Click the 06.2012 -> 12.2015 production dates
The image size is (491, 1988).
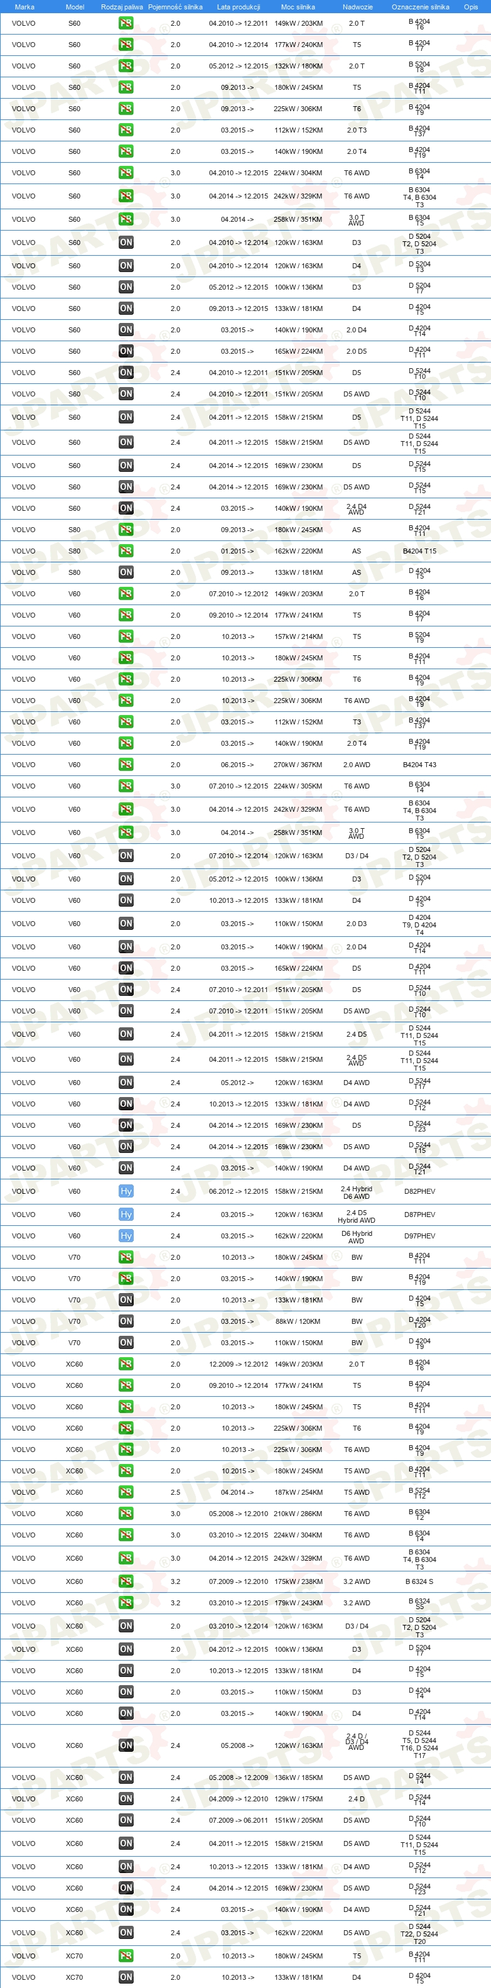point(238,1191)
